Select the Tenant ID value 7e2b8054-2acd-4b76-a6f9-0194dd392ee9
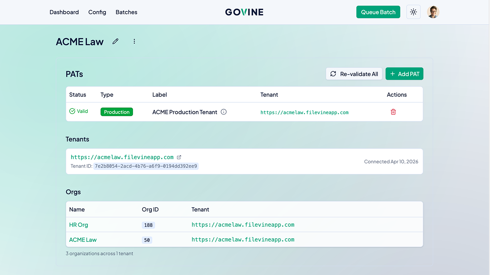Screen dimensions: 490x275 click(x=146, y=166)
